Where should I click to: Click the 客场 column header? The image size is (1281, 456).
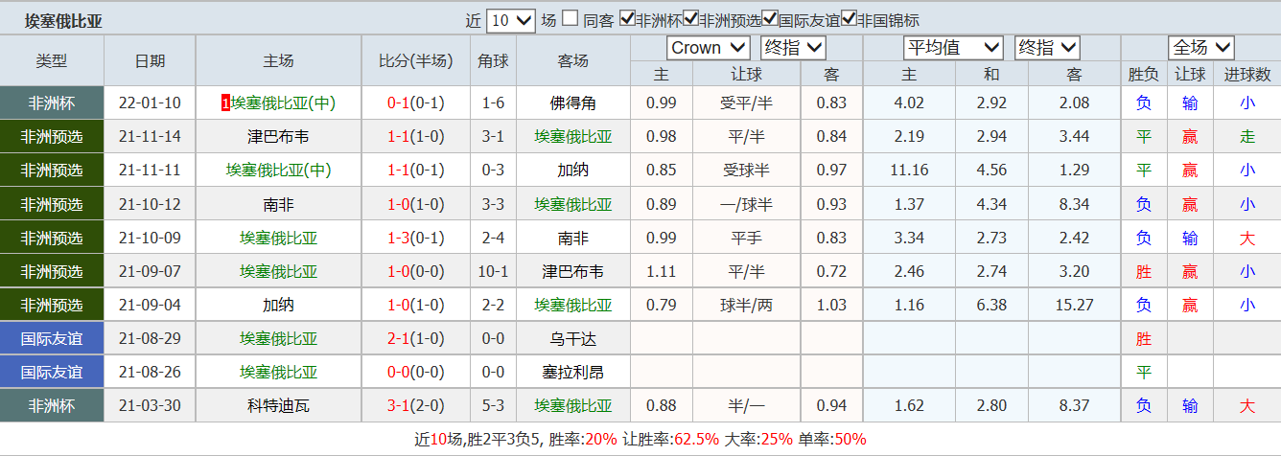coord(572,61)
